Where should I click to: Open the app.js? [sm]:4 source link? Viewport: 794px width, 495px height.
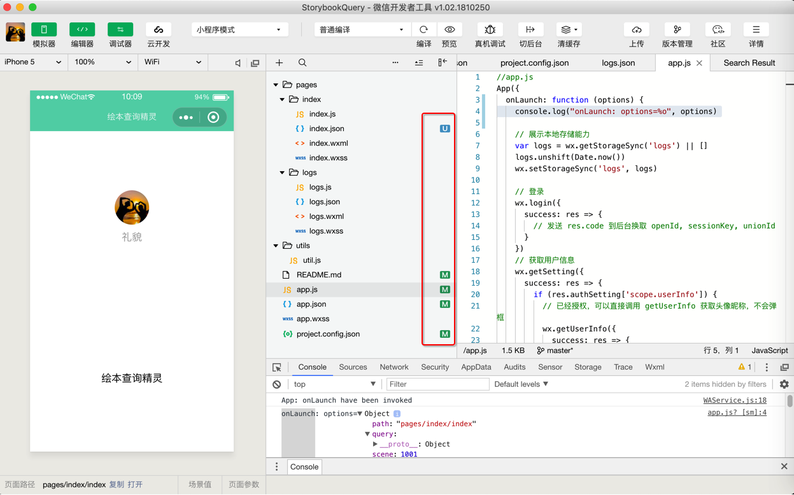click(x=737, y=413)
